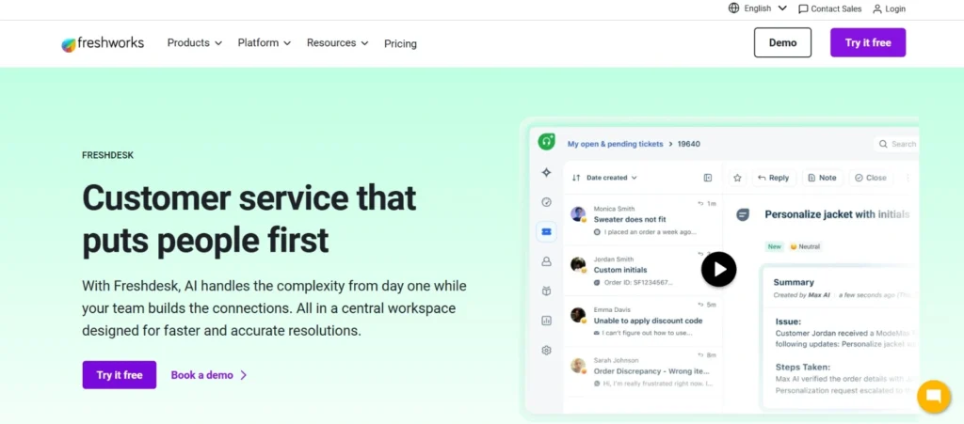964x424 pixels.
Task: Click the ticket message icon beside title
Action: click(743, 214)
